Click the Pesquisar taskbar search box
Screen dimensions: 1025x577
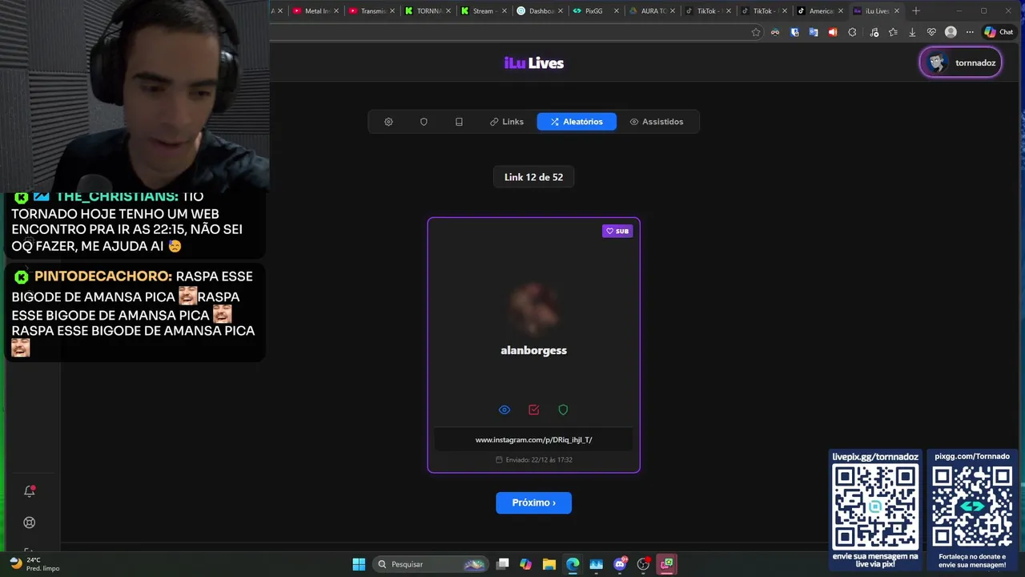coord(432,564)
